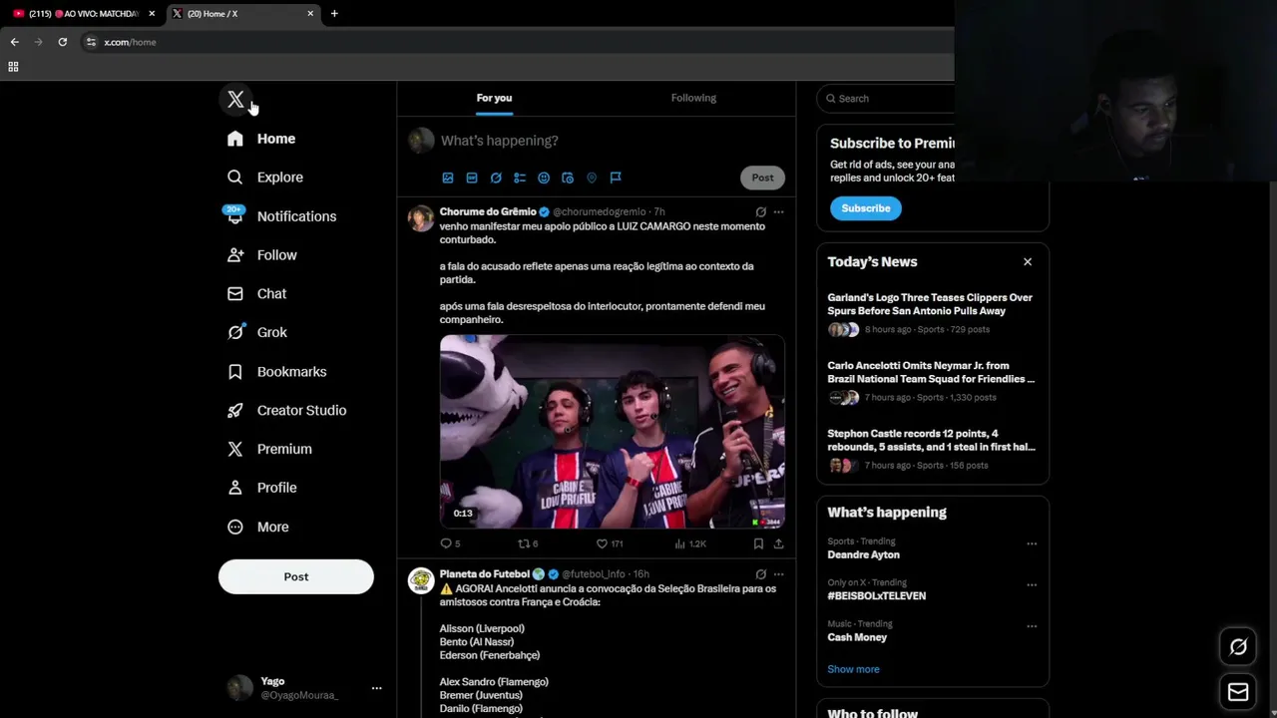Open Bookmarks in the sidebar
Screen dimensions: 1277x718
277,372
